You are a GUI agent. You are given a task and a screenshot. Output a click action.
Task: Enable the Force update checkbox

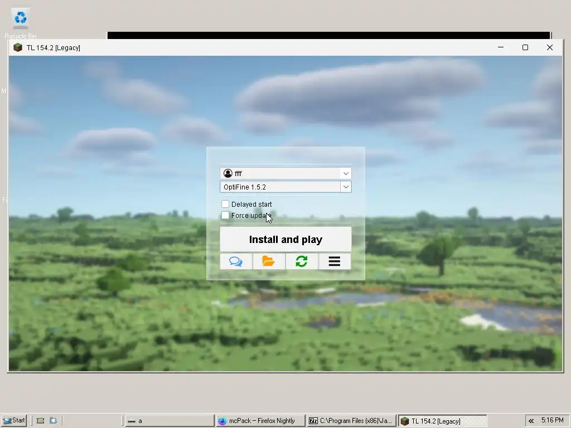pos(225,216)
